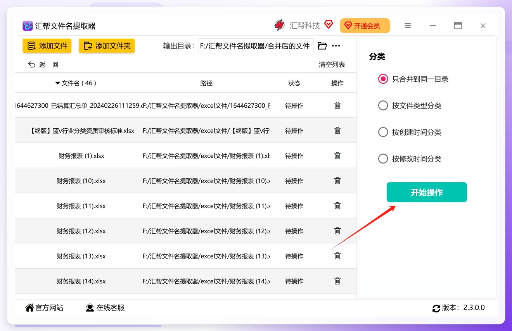Select file name 财务报表 (1).xlsx
The image size is (512, 331).
coord(81,156)
